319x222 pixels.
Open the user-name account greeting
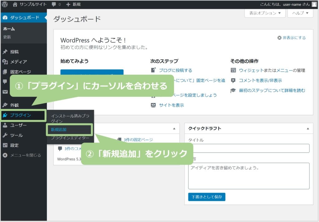pyautogui.click(x=285, y=4)
